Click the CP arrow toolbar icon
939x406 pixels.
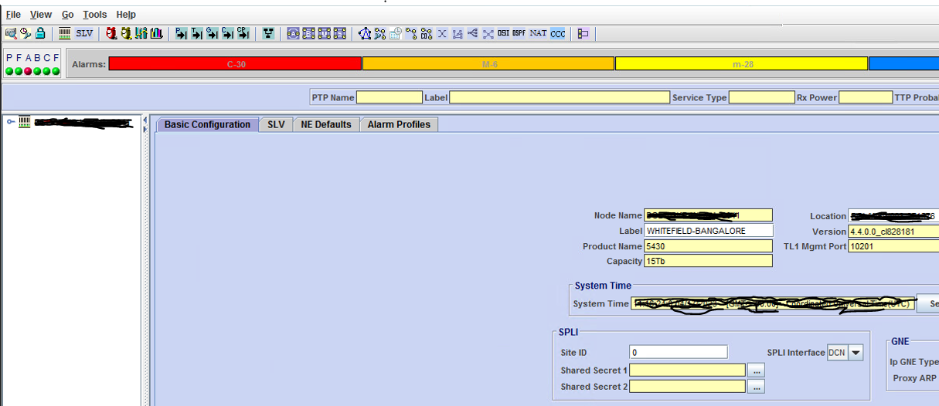[243, 33]
